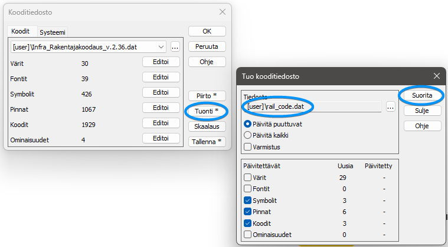Viewport: 448px width, 247px height.
Task: Check the Värit update checkbox
Action: 248,177
